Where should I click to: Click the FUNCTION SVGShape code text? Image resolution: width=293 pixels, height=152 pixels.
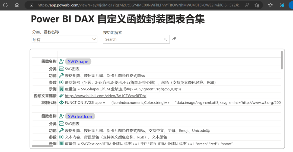click(x=173, y=103)
